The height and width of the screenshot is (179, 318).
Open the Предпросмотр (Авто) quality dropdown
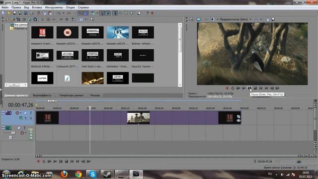[236, 19]
